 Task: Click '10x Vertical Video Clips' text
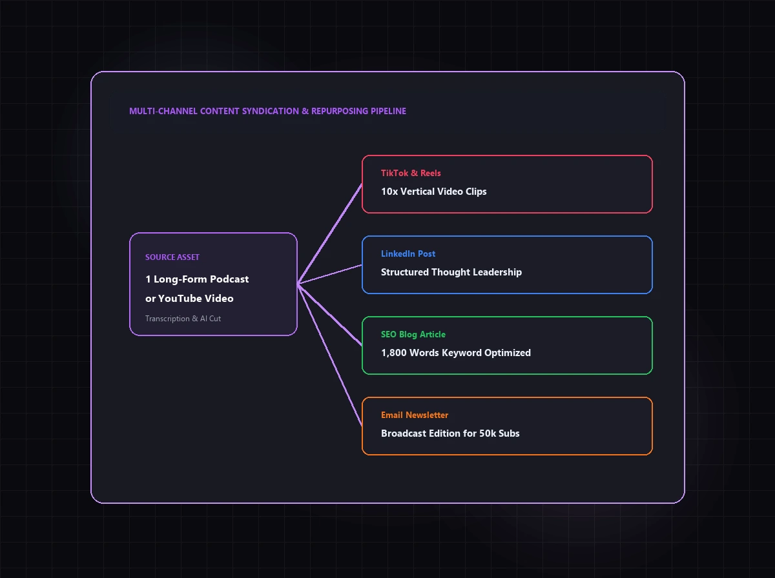tap(433, 192)
